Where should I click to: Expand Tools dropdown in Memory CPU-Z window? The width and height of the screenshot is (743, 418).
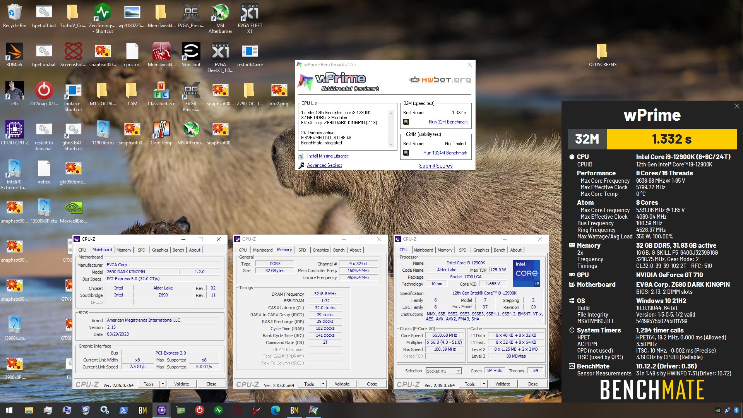(x=324, y=384)
